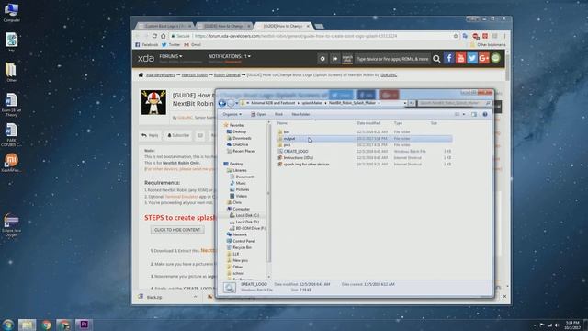Open the Organize dropdown menu

(232, 114)
